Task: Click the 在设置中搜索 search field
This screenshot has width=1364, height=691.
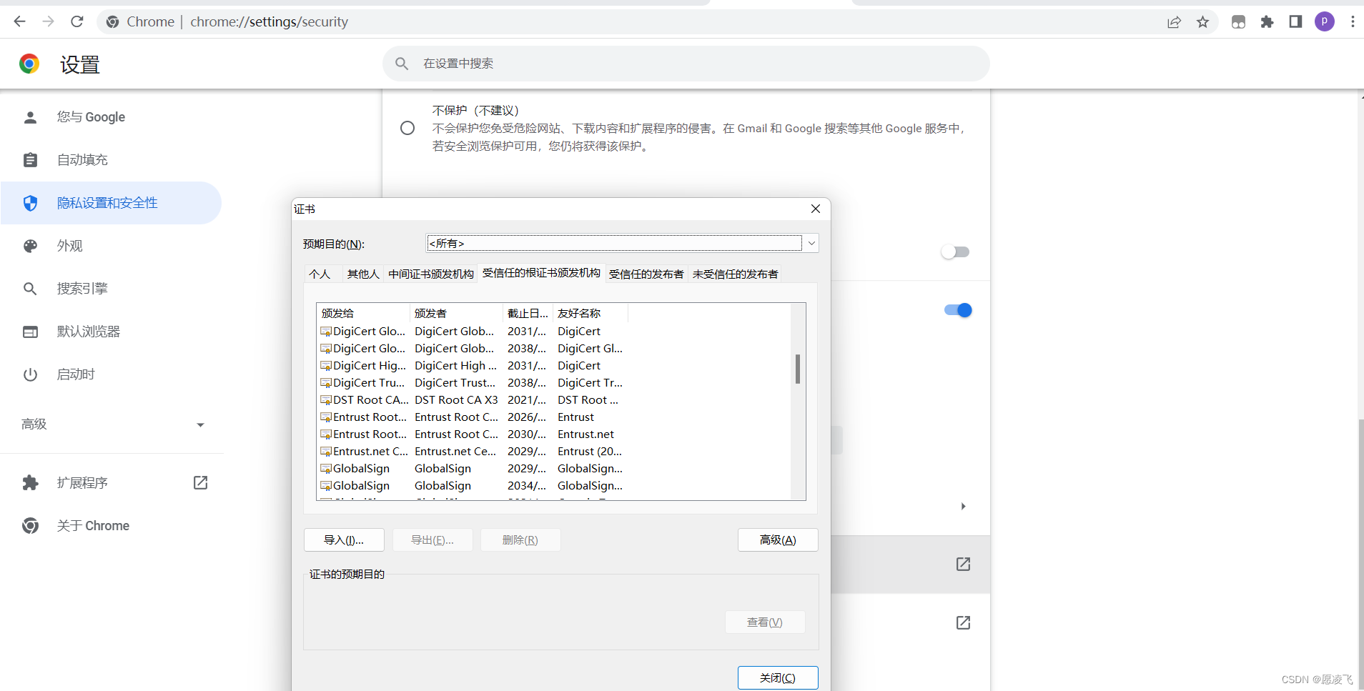Action: click(686, 64)
